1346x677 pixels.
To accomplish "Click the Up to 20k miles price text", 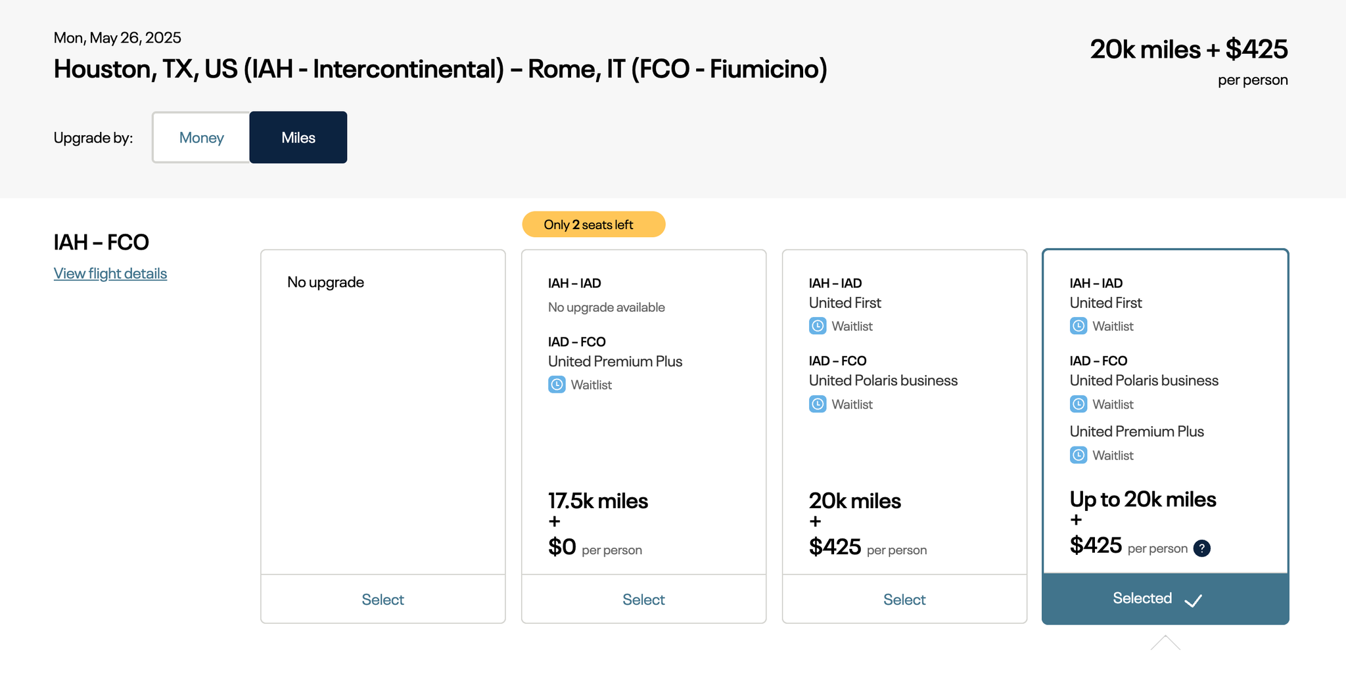I will click(x=1143, y=499).
